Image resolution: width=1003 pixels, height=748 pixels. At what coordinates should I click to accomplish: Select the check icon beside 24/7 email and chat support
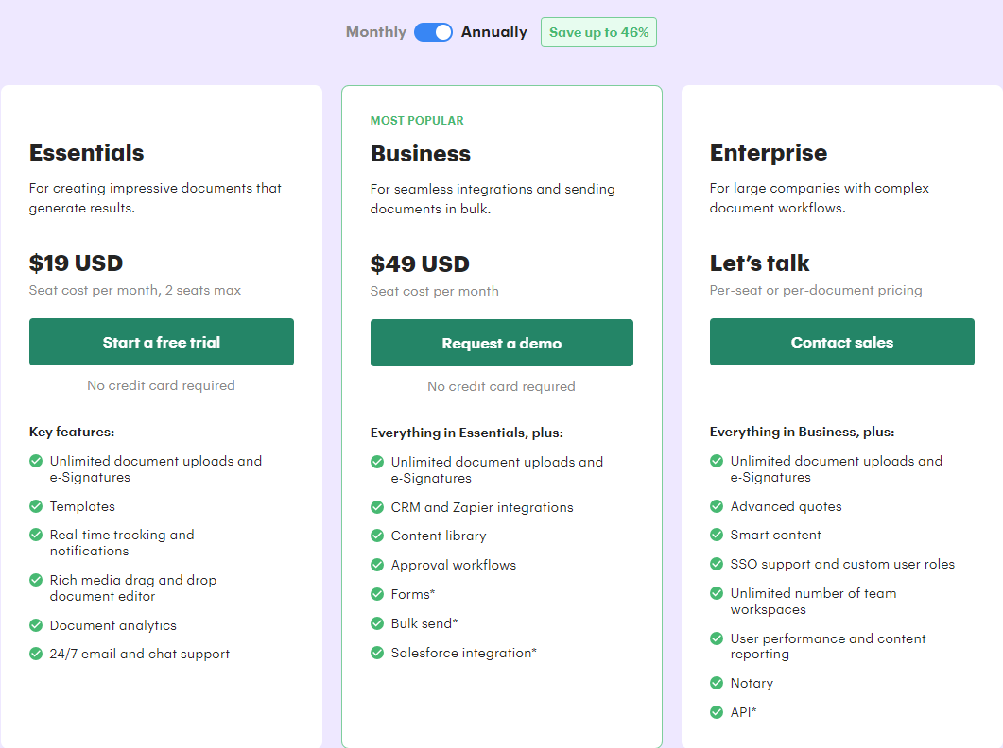pos(35,654)
